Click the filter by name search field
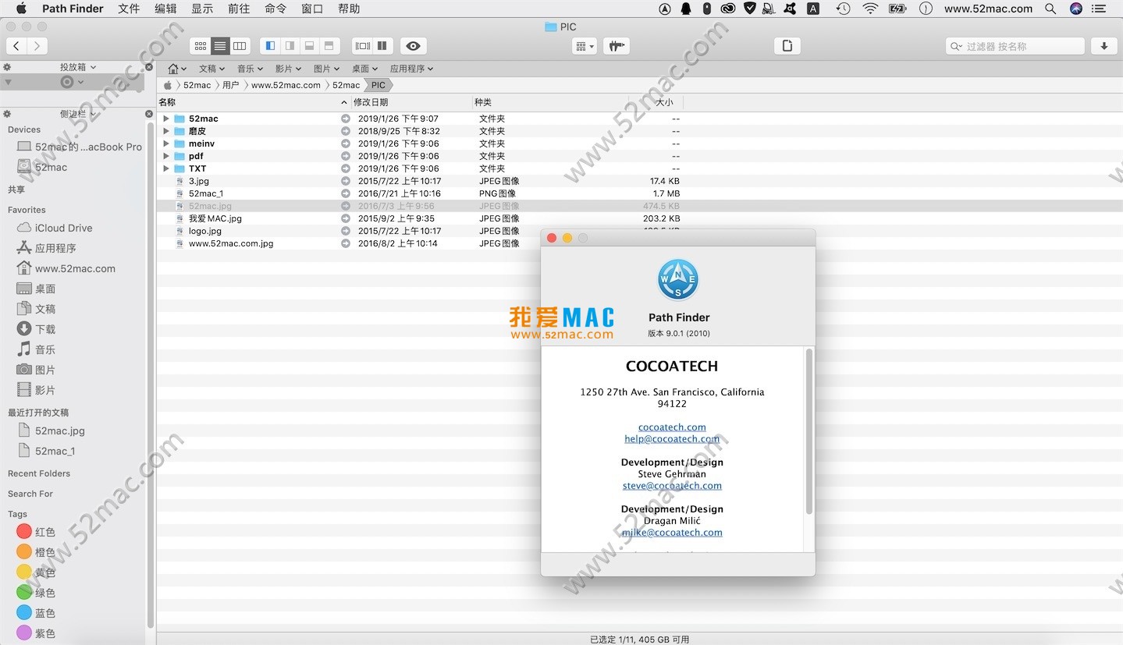The height and width of the screenshot is (645, 1123). (x=1015, y=46)
